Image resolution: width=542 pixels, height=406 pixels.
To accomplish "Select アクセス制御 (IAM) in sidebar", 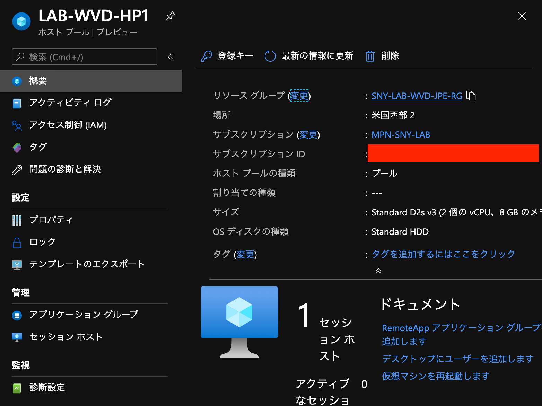I will (x=68, y=125).
